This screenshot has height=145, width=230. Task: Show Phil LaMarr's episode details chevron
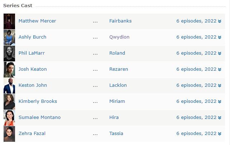pos(220,53)
